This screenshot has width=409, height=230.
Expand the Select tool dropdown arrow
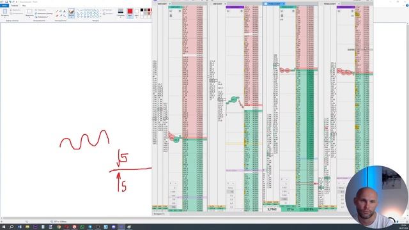click(x=29, y=17)
